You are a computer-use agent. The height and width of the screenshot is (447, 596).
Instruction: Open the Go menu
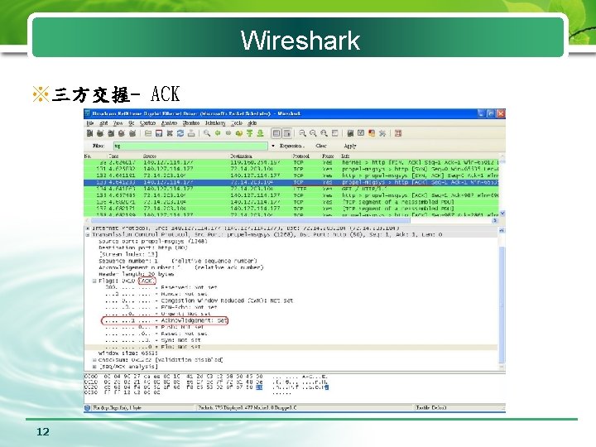(132, 123)
